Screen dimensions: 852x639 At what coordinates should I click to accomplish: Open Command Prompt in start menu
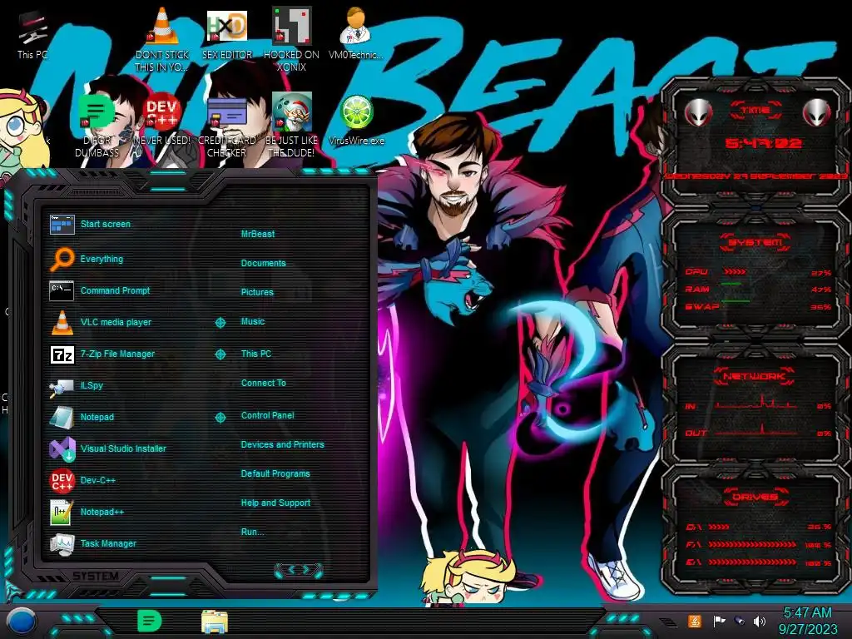pos(100,290)
